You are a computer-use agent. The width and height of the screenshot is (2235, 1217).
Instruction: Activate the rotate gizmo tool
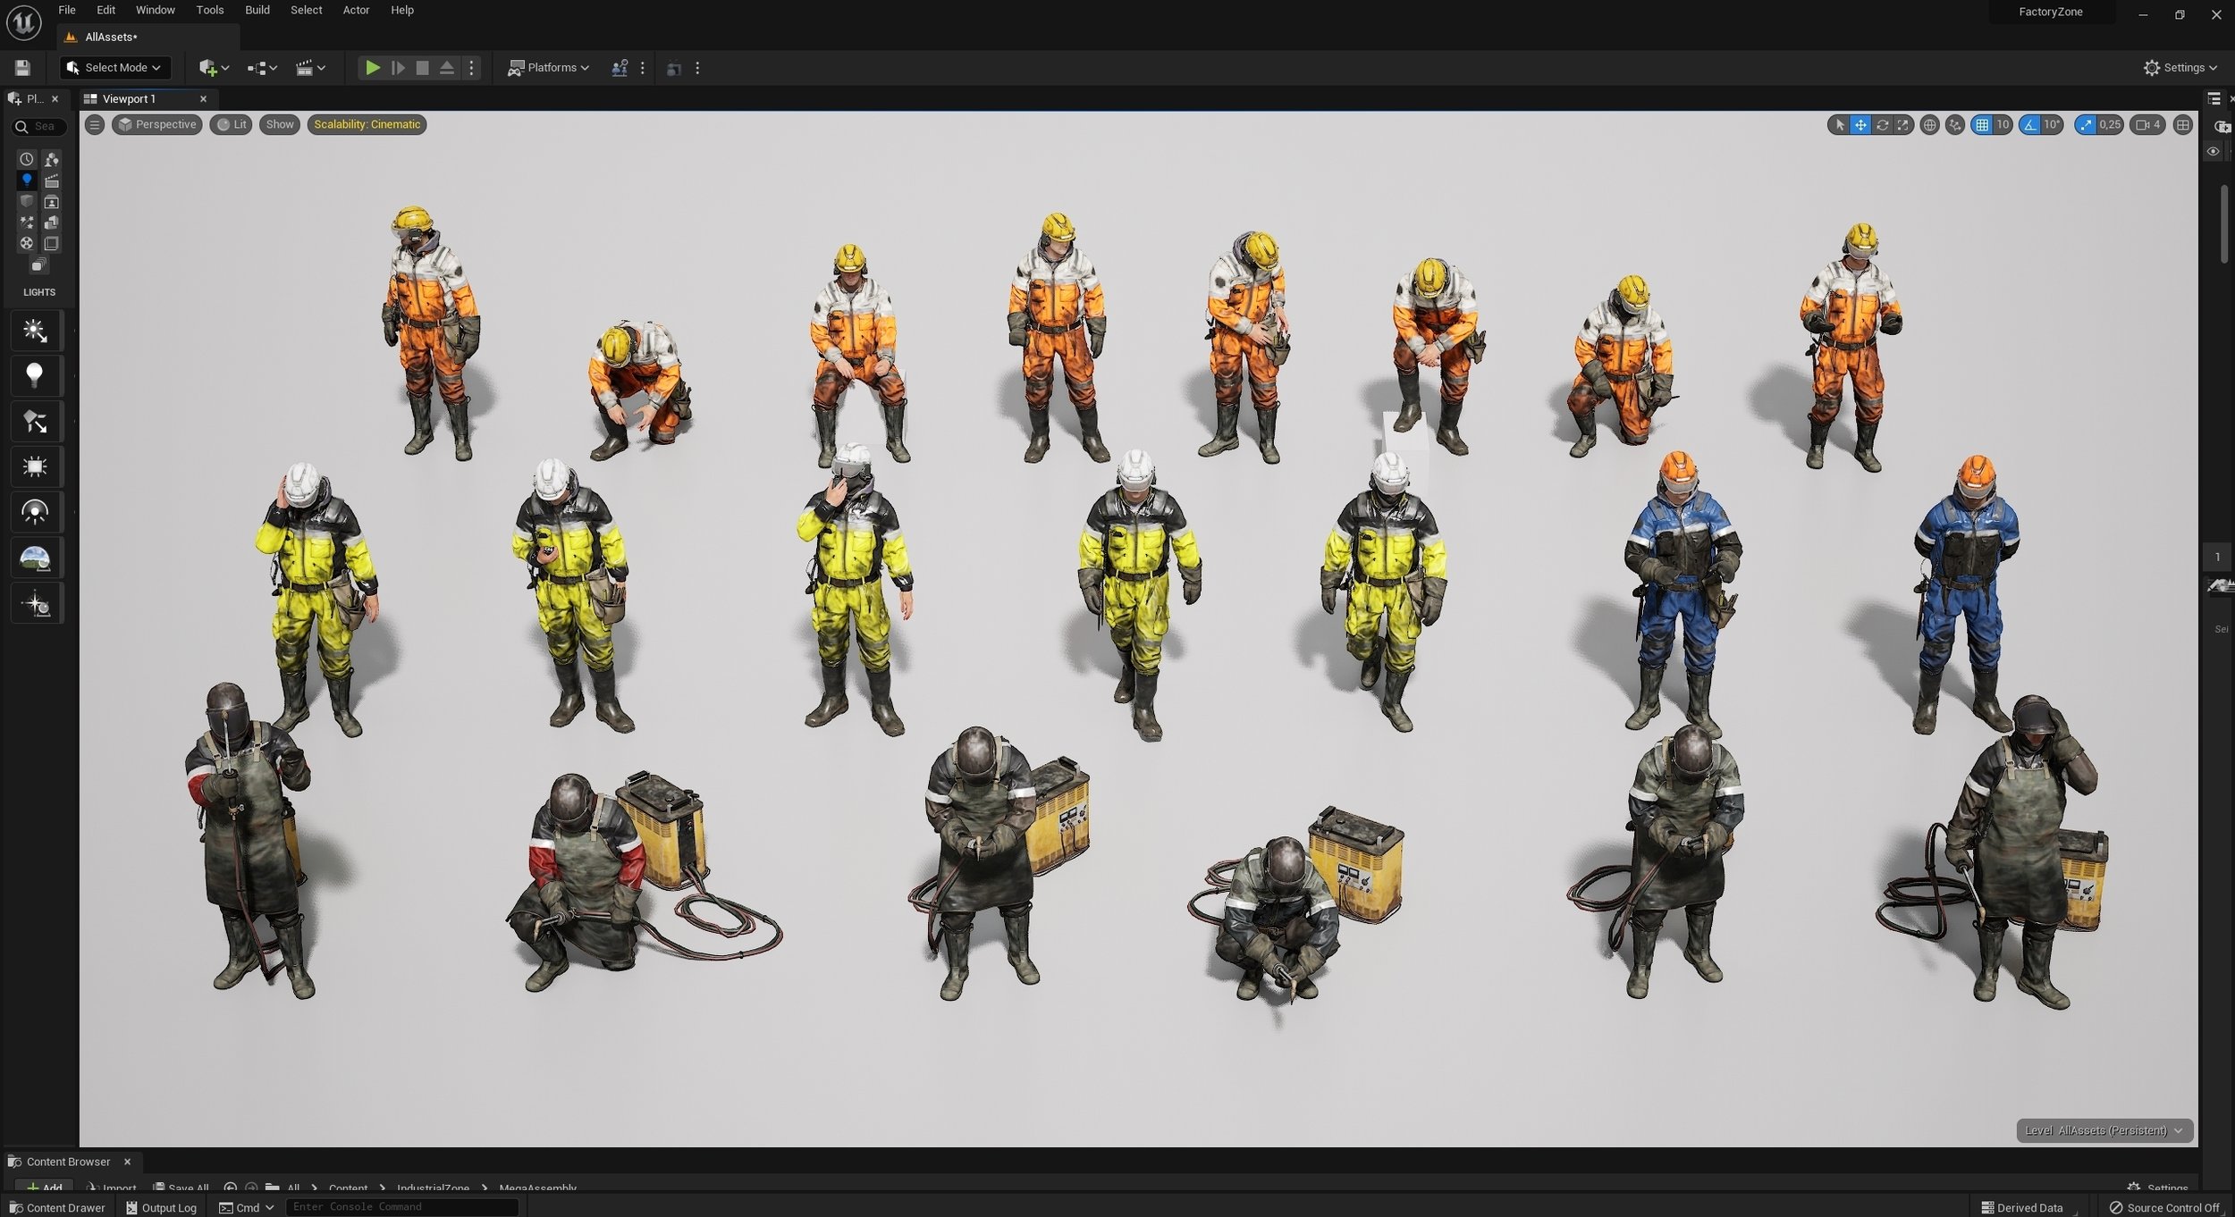[1882, 125]
